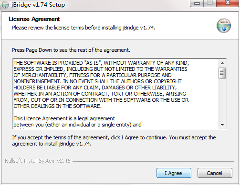Click the 'This Licence Agreement is a legal agreement' line

pyautogui.click(x=64, y=118)
